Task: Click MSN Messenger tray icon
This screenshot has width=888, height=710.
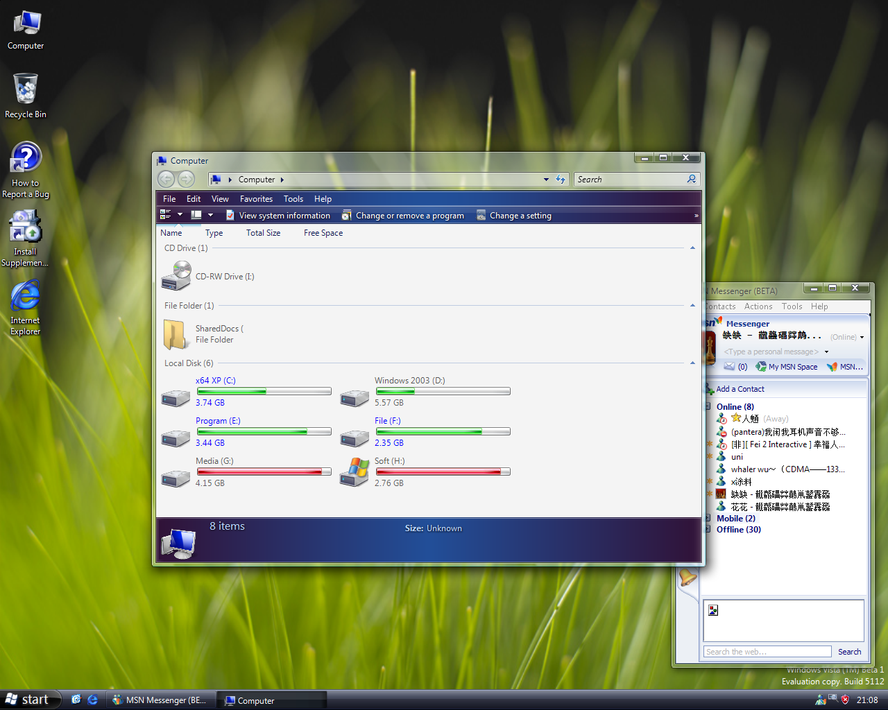Action: click(x=821, y=700)
